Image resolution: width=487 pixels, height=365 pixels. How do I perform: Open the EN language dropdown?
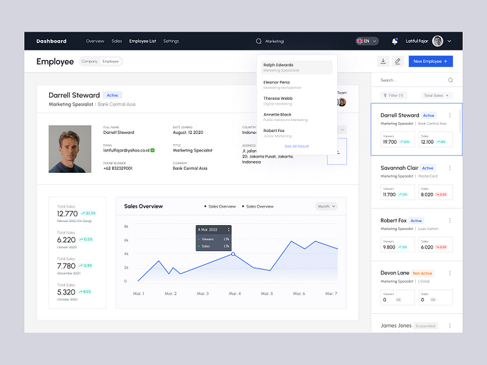pos(367,41)
